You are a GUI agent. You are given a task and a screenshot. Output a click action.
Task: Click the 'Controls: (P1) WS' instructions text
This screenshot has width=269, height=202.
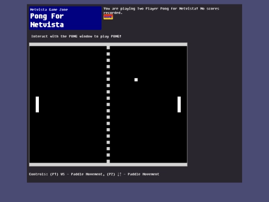[94, 174]
